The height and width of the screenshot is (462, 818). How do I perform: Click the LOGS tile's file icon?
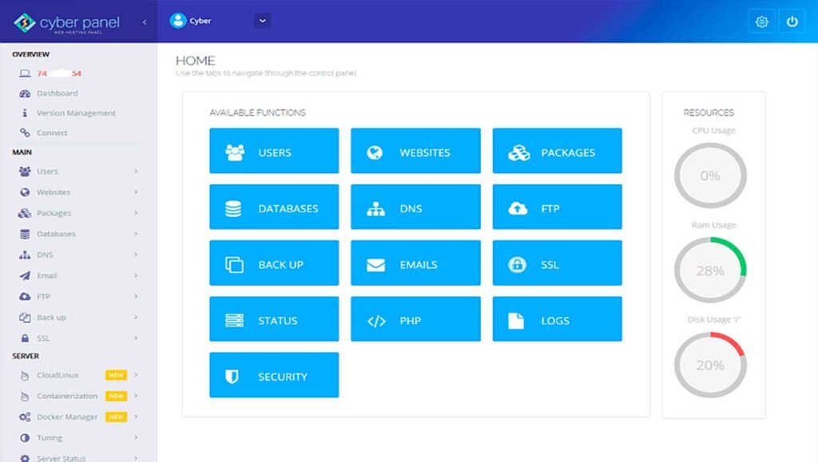click(516, 320)
